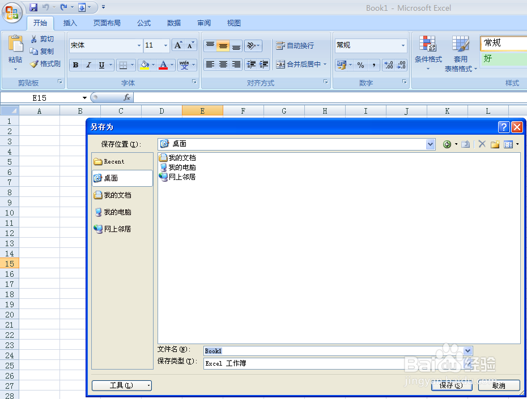Select Recent in the places bar

pyautogui.click(x=122, y=161)
